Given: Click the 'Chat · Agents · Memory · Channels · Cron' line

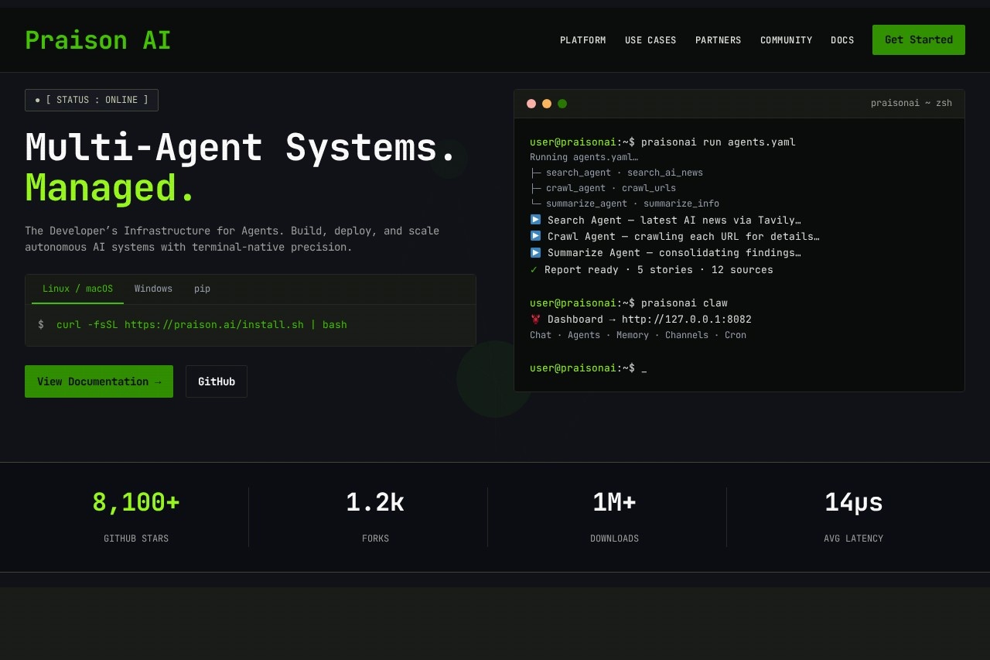Looking at the screenshot, I should pos(638,335).
